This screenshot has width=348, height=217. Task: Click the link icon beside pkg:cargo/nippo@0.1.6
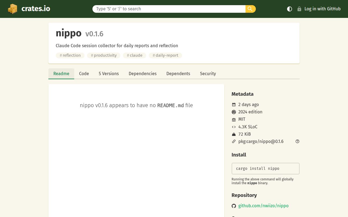tap(234, 141)
